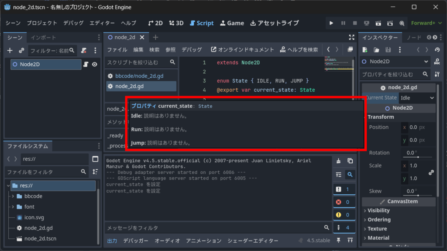Switch to the インポート tab
Image resolution: width=447 pixels, height=251 pixels.
click(x=43, y=38)
